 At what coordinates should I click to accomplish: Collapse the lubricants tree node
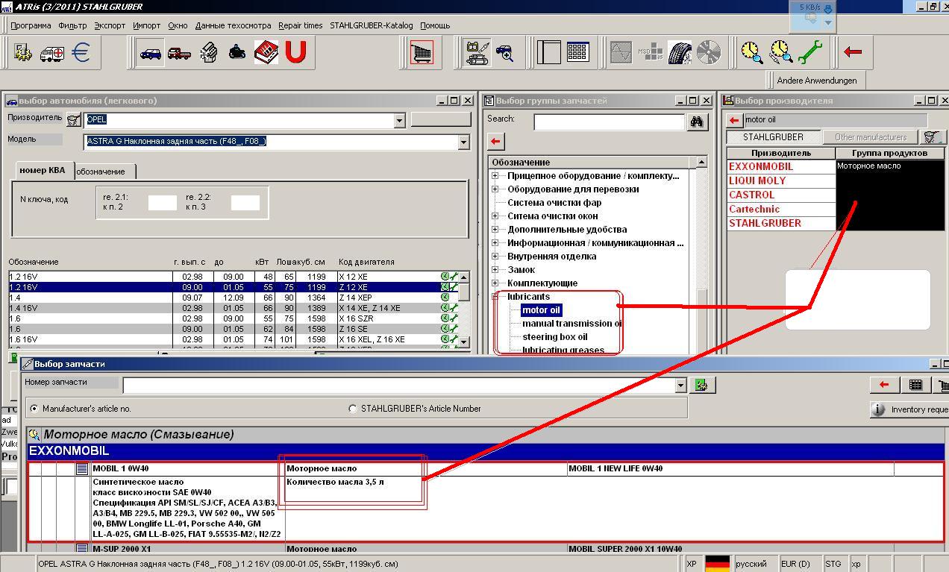tap(495, 297)
